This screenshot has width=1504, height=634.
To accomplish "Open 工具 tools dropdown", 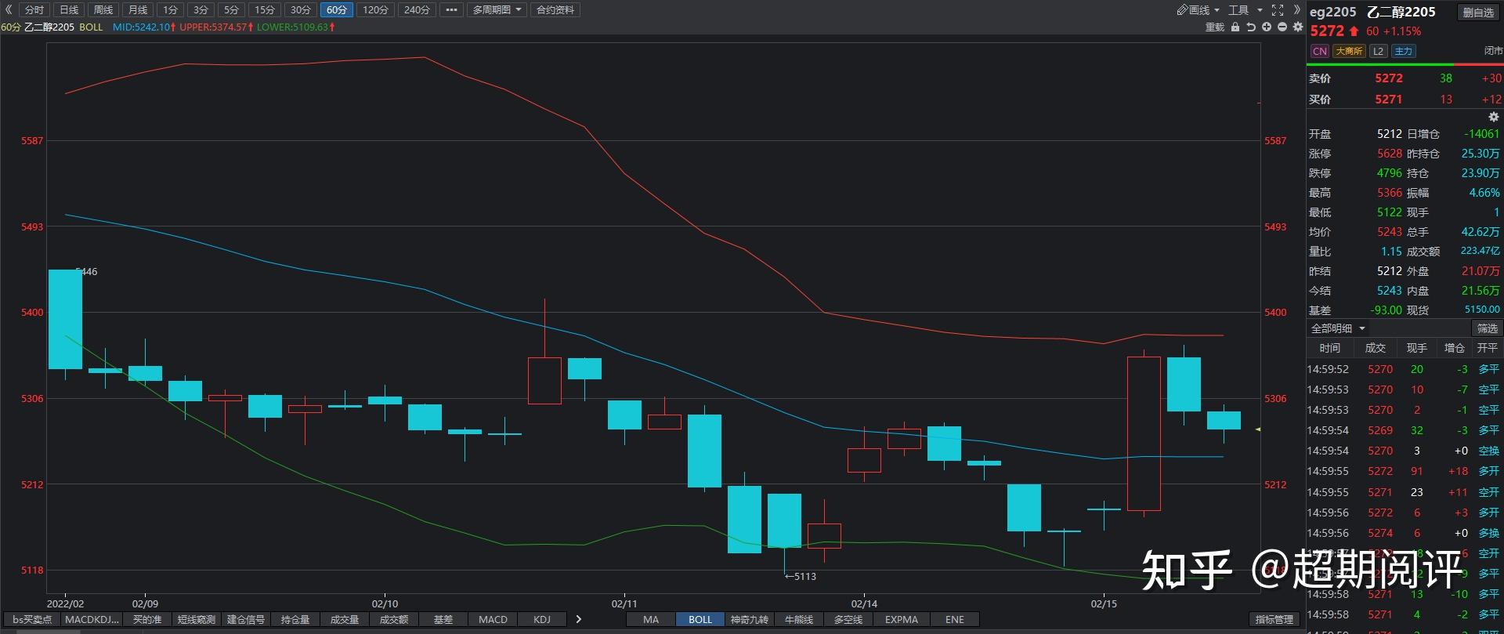I will pyautogui.click(x=1245, y=10).
